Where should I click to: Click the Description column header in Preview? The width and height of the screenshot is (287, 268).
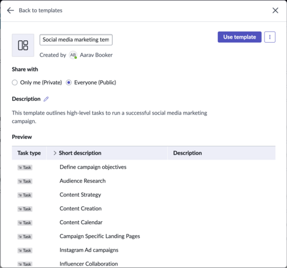pos(188,153)
